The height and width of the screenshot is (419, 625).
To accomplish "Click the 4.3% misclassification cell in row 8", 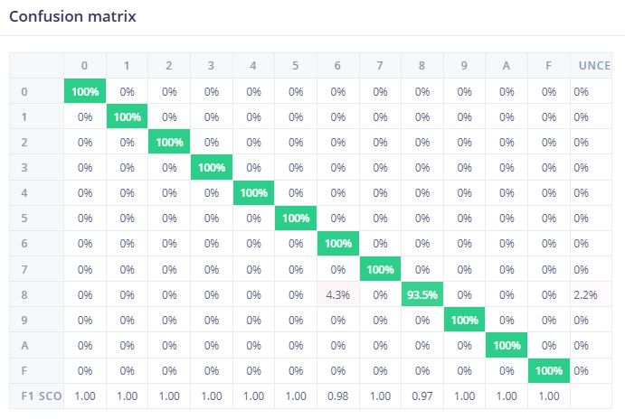I will 337,294.
